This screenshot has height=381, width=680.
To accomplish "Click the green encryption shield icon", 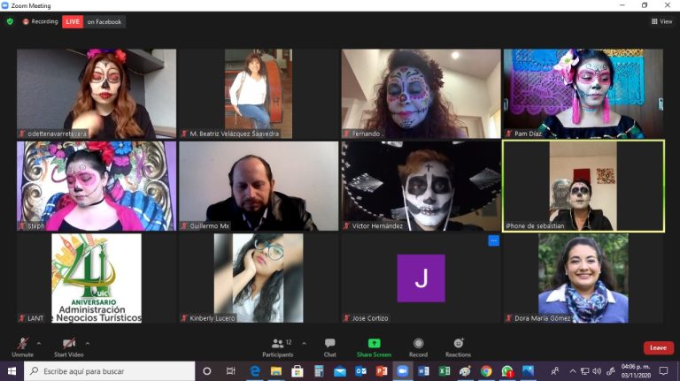I will 10,21.
